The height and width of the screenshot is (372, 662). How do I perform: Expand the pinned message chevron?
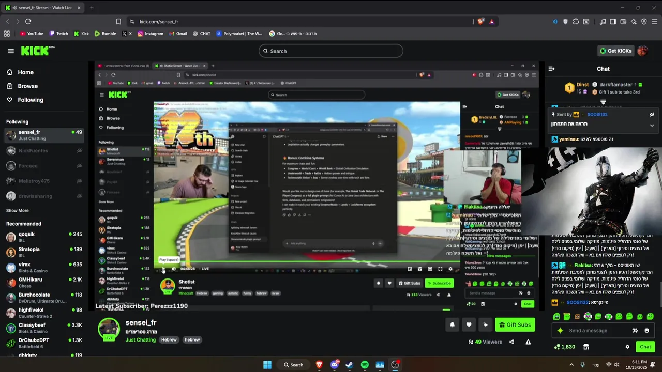point(652,125)
